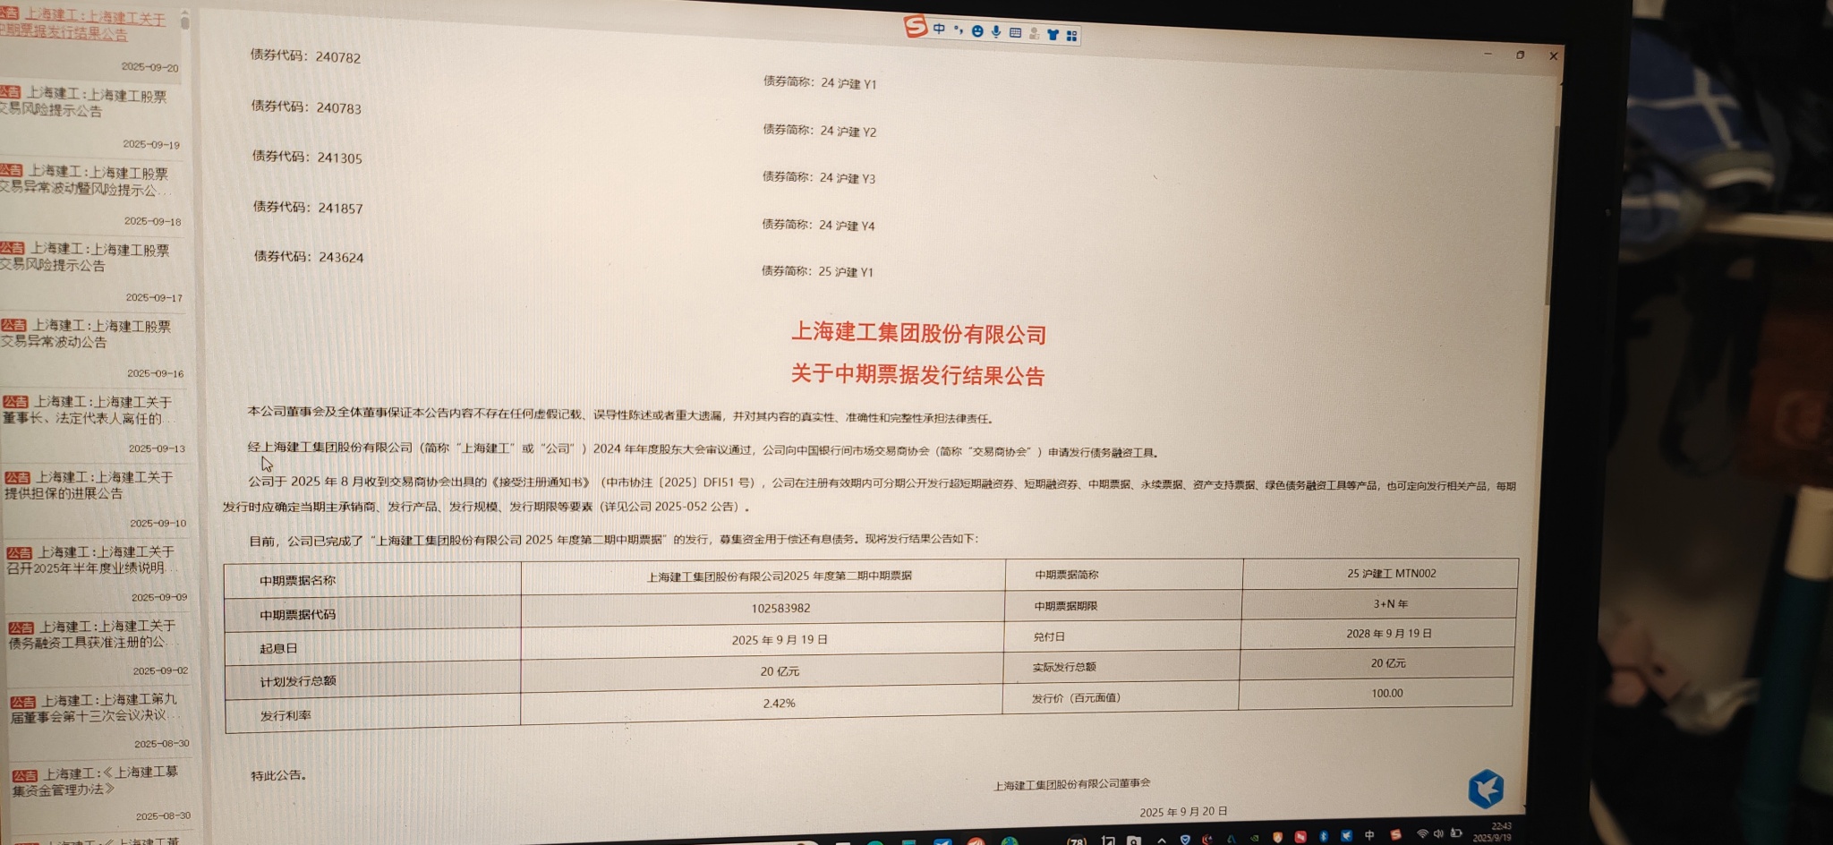The image size is (1833, 845).
Task: Open the 召开2025年半年度业绩说明 item
Action: (94, 559)
